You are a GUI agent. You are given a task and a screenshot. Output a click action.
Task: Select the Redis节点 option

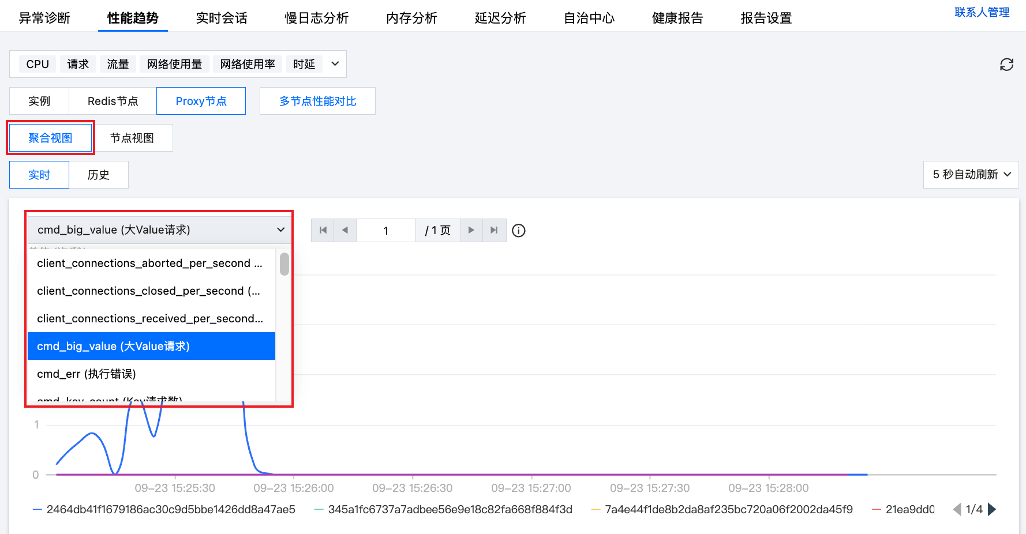(x=113, y=101)
